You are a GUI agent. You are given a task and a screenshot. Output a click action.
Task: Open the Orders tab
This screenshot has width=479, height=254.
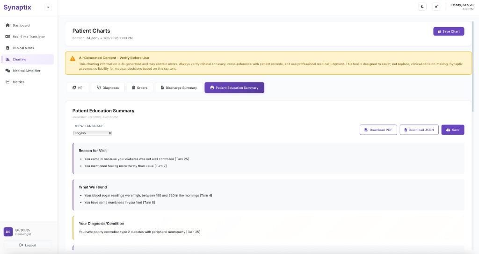click(x=139, y=88)
